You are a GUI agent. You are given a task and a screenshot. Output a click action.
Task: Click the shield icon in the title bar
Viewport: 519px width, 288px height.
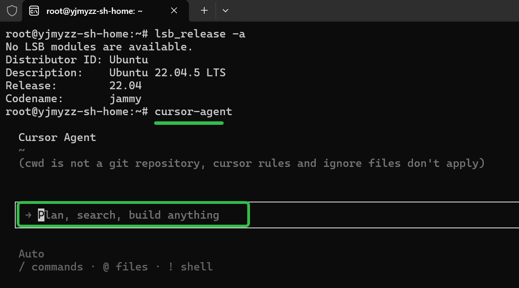coord(12,11)
